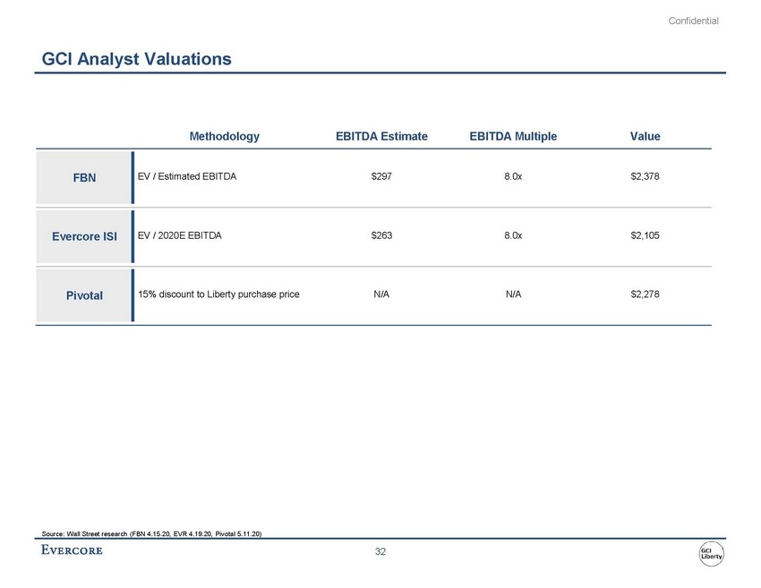This screenshot has width=761, height=588.
Task: Click the 15% discount to Liberty text
Action: [x=218, y=294]
